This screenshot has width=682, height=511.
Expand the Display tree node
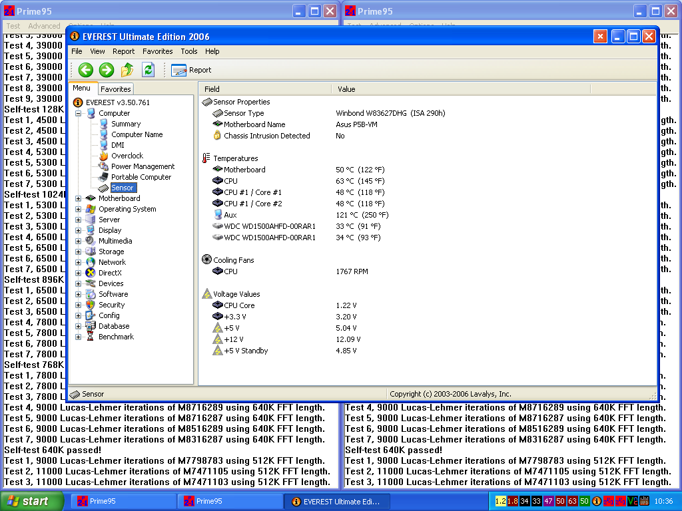tap(79, 230)
